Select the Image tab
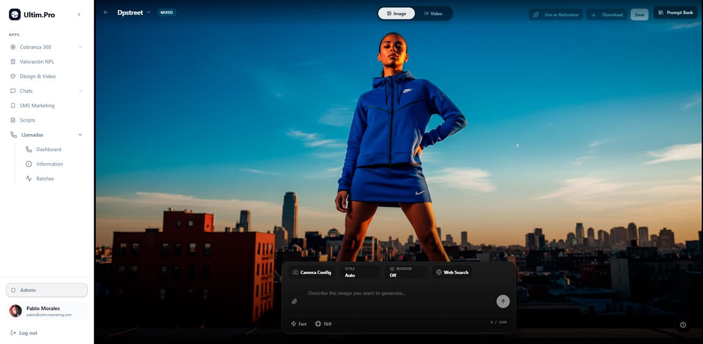The image size is (703, 344). point(396,14)
